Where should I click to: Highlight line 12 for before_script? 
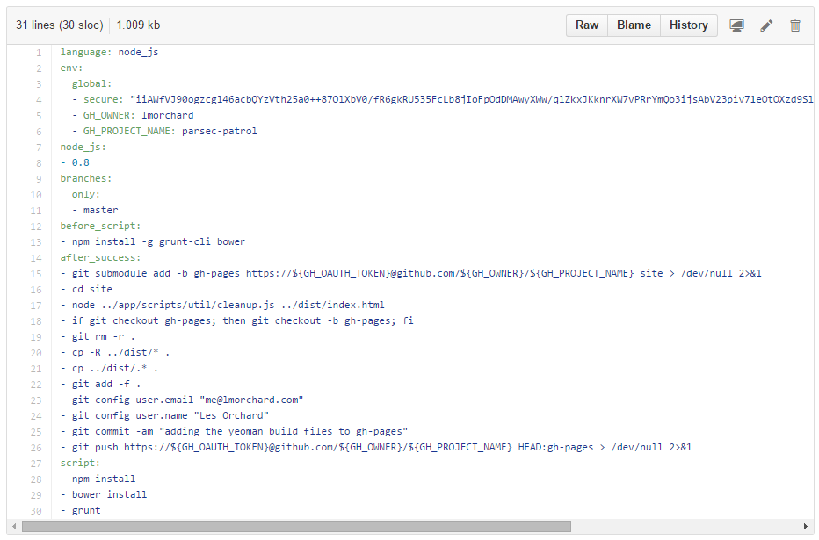coord(36,227)
